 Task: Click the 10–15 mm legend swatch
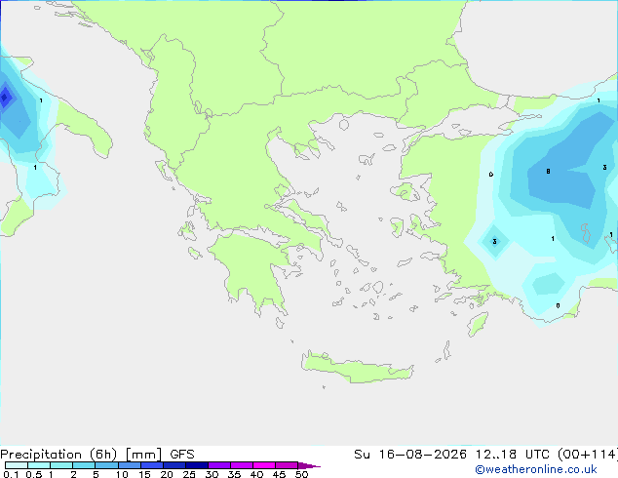pyautogui.click(x=130, y=465)
